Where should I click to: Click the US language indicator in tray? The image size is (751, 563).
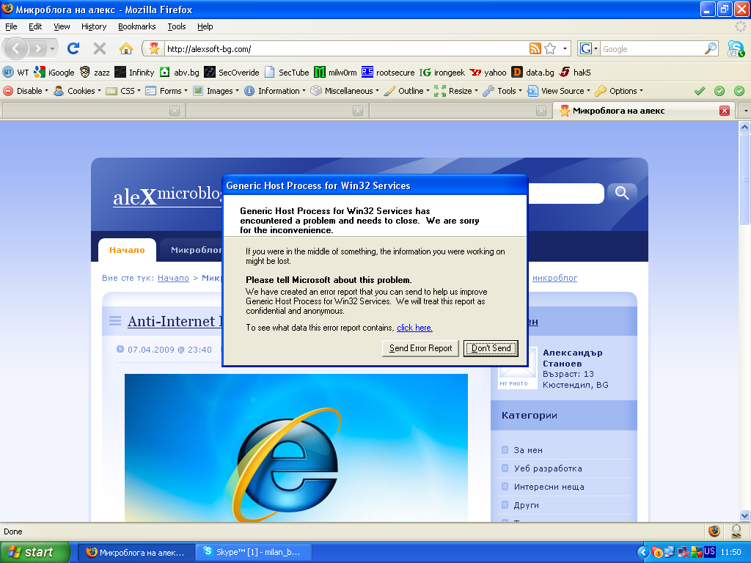[709, 551]
